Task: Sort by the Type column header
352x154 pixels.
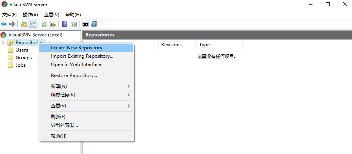Action: coord(220,45)
